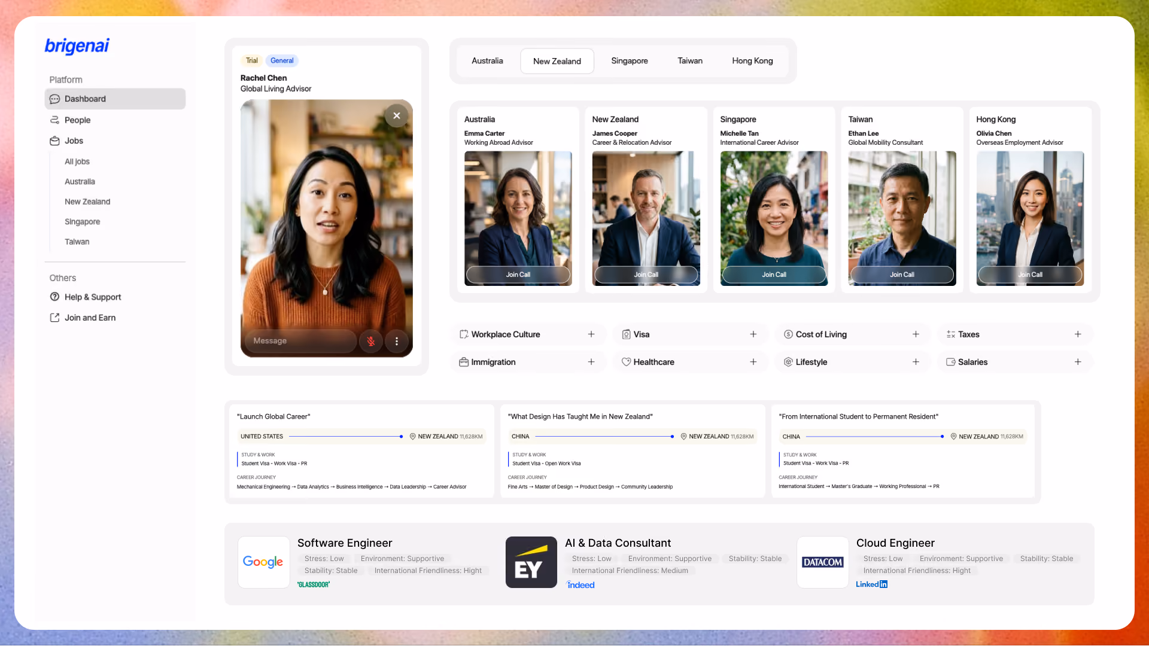Open the more options menu in video call
This screenshot has width=1149, height=646.
[397, 341]
